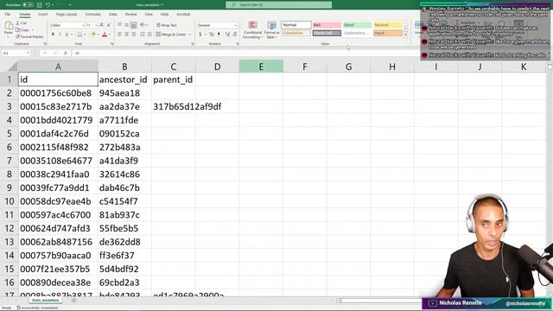Switch to the Formulas tab
This screenshot has height=311, width=553.
click(x=92, y=14)
